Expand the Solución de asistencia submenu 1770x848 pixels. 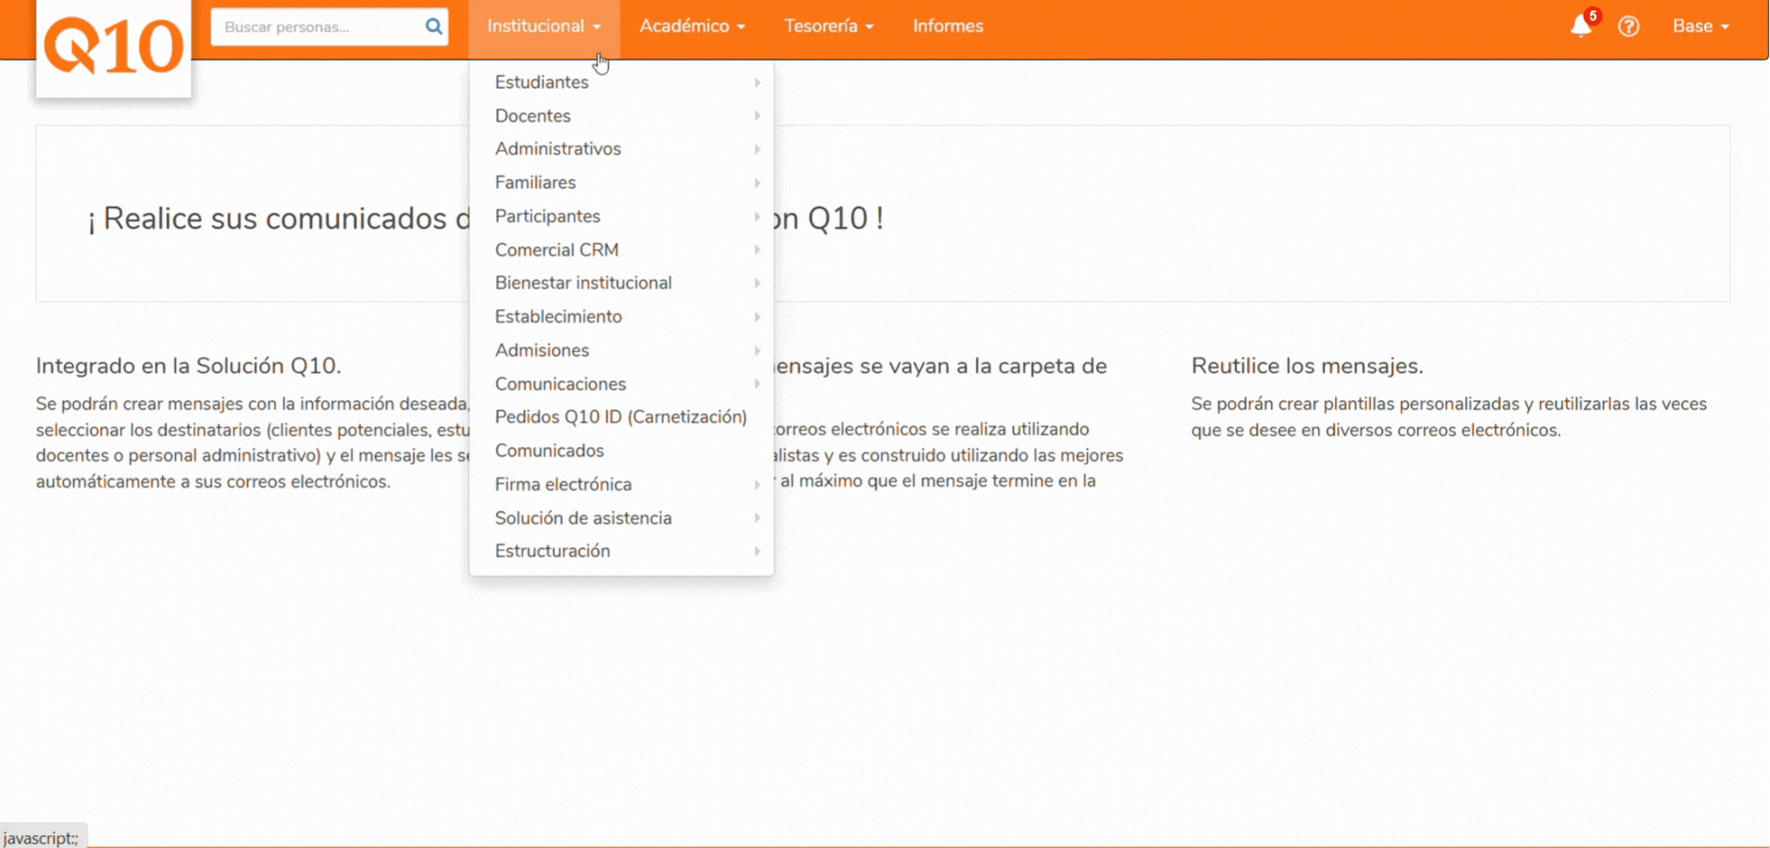coord(621,518)
